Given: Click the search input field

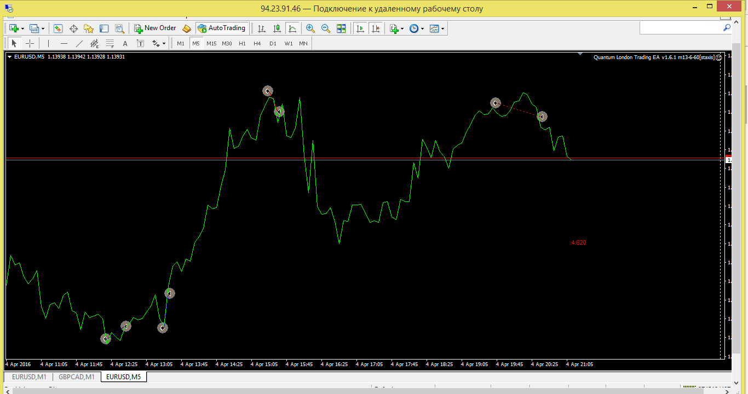Looking at the screenshot, I should (x=680, y=27).
